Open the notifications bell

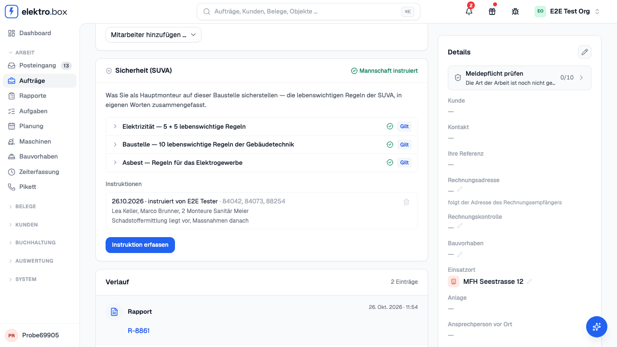point(469,11)
